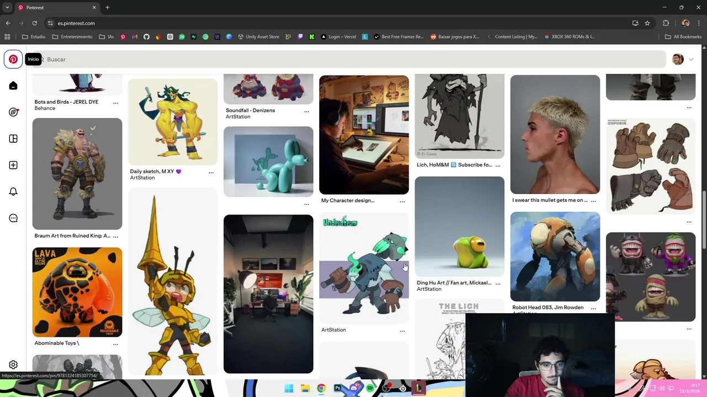The width and height of the screenshot is (707, 397).
Task: Click the browser back arrow
Action: pos(8,23)
